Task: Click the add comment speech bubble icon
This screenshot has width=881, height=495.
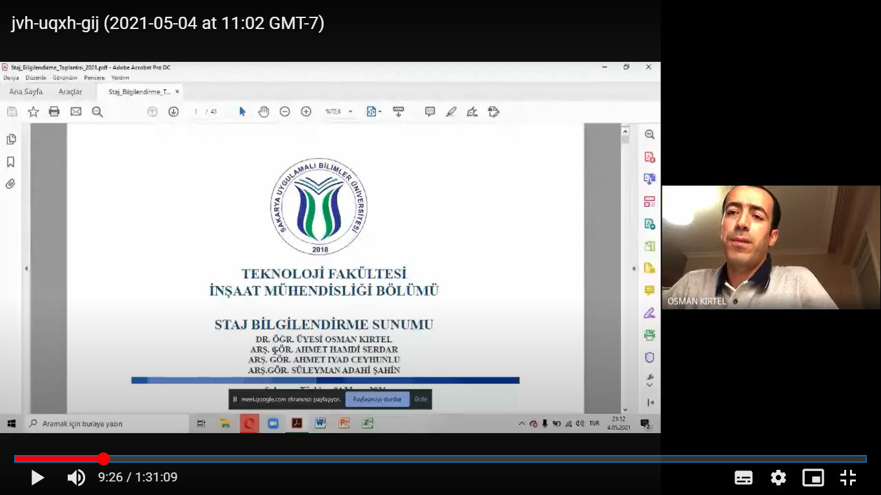Action: tap(430, 112)
